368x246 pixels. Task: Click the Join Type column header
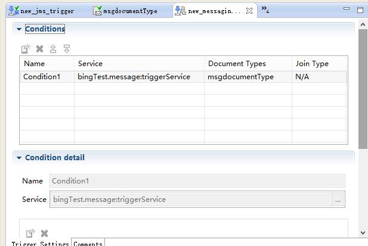coord(312,64)
